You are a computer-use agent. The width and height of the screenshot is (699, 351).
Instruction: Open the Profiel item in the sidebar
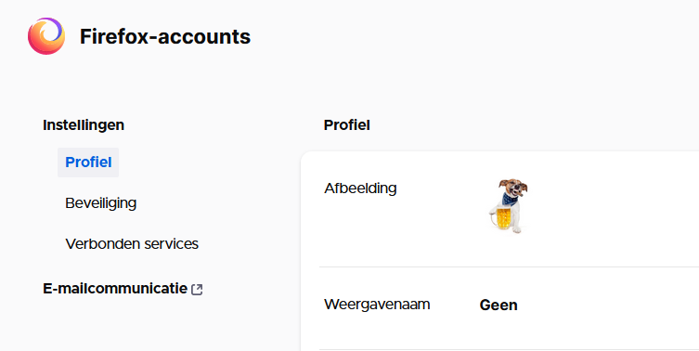[x=88, y=162]
